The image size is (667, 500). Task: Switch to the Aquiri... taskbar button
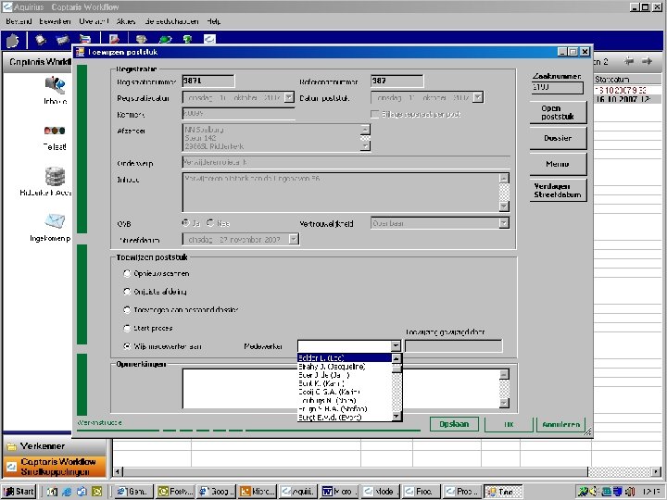tap(297, 492)
